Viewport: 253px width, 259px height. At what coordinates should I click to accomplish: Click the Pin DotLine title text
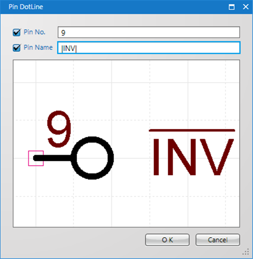click(26, 7)
